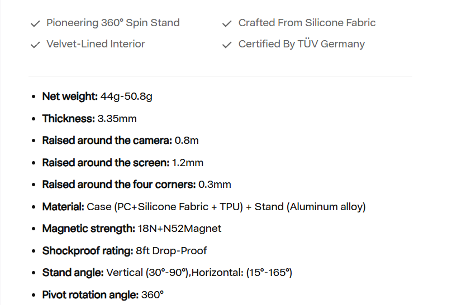Viewport: 471px width, 305px height.
Task: Click the checkmark next to Crafted From Silicone Fabric
Action: click(227, 23)
